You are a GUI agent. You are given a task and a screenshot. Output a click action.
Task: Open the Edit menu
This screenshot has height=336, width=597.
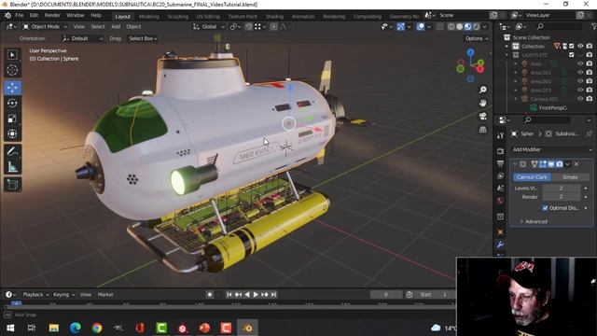[34, 15]
